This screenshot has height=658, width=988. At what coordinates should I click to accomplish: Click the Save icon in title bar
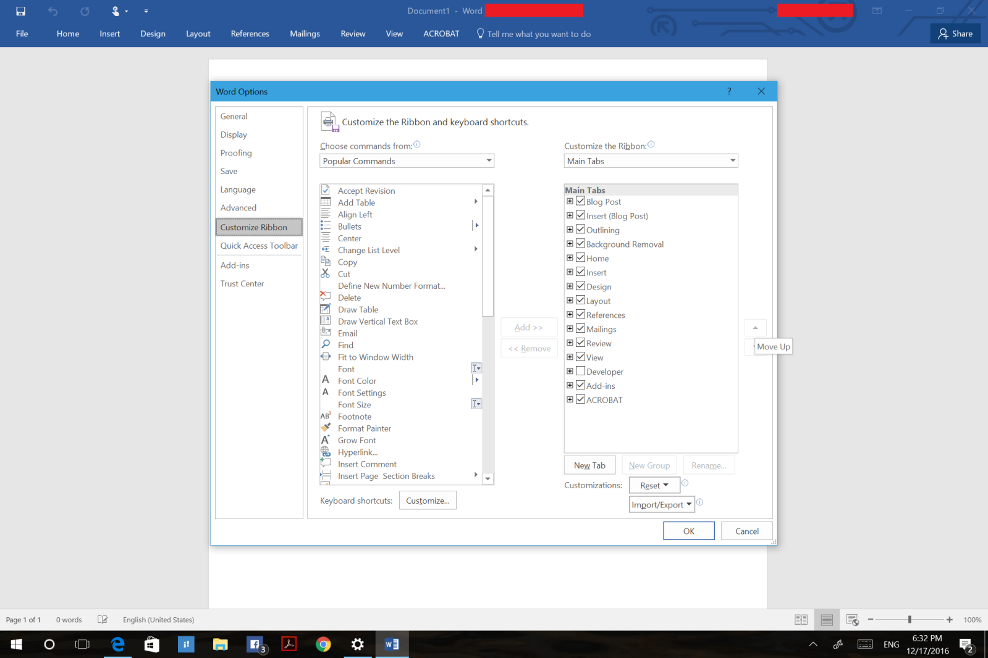(20, 11)
